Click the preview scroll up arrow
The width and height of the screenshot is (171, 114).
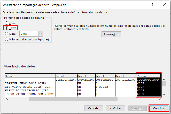[164, 79]
